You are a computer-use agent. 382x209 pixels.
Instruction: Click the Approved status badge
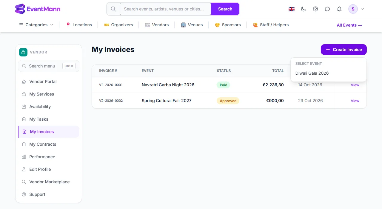228,101
